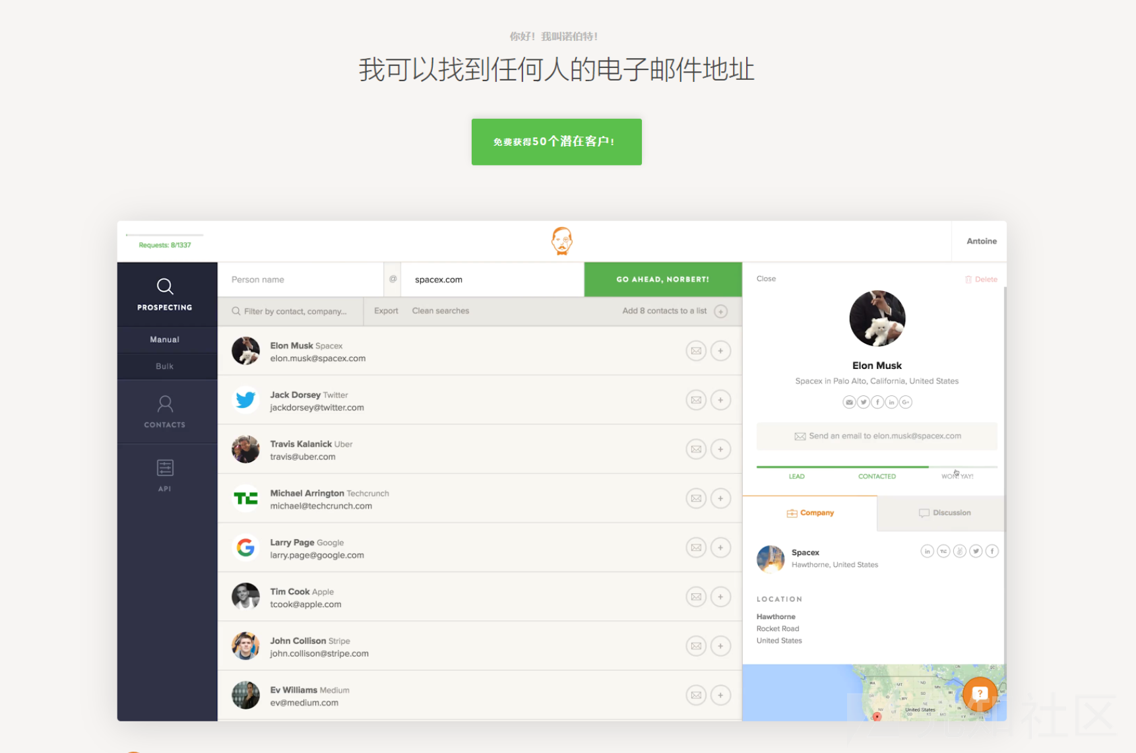Switch to the Company tab
This screenshot has height=753, width=1136.
pos(810,513)
